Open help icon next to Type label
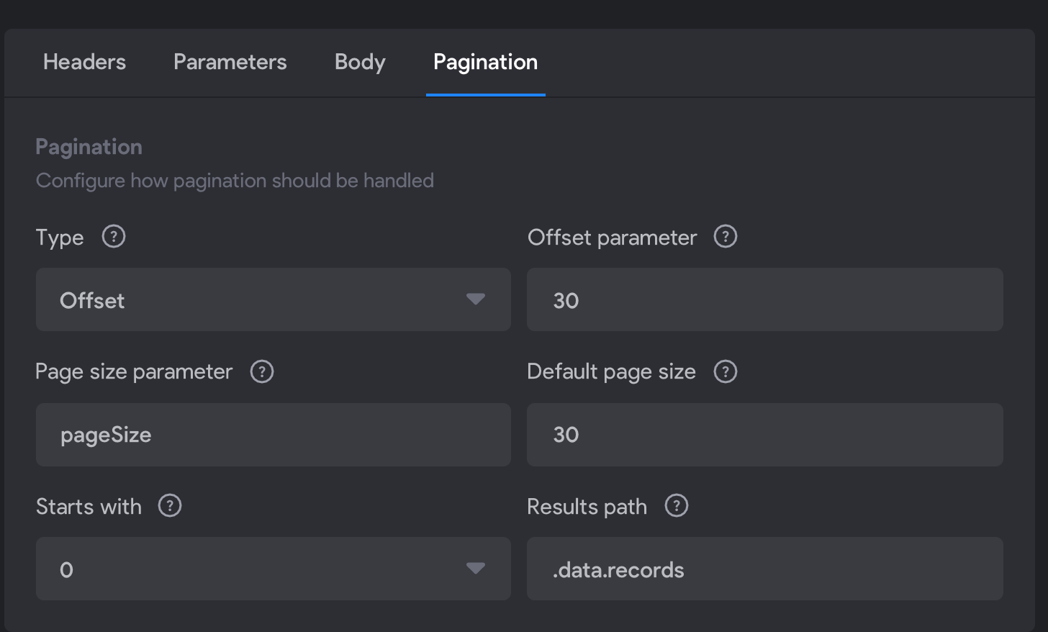This screenshot has height=632, width=1048. [x=114, y=237]
